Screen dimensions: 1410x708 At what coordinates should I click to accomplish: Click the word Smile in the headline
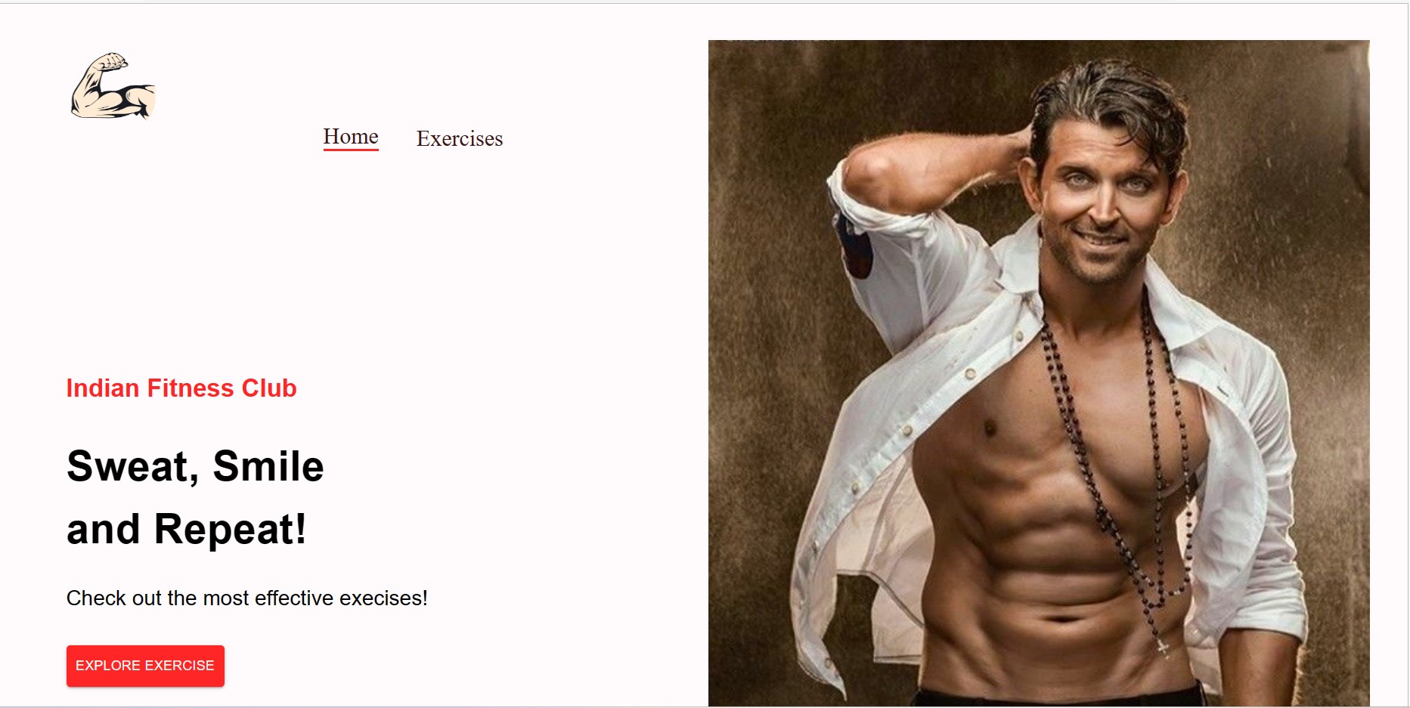[268, 466]
